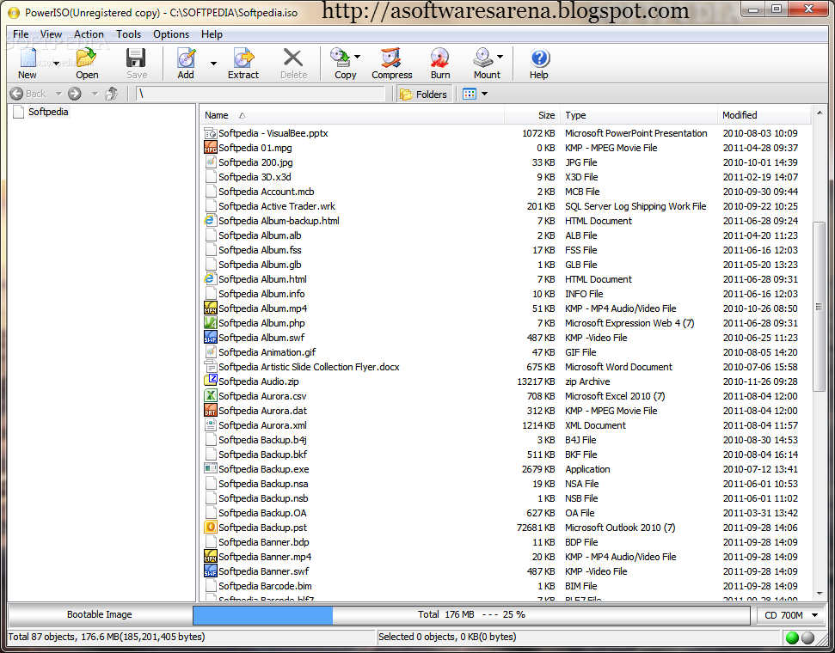Open the view mode dropdown arrow
This screenshot has width=835, height=653.
[x=485, y=95]
